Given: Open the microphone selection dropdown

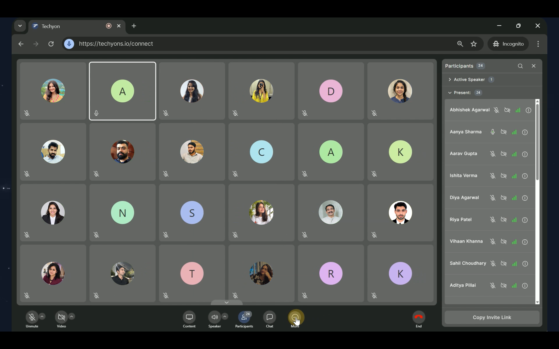Looking at the screenshot, I should coord(42,316).
